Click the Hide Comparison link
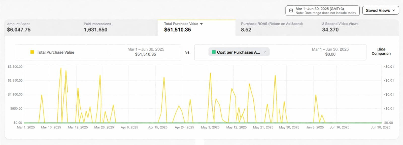This screenshot has height=145, width=403. [381, 51]
